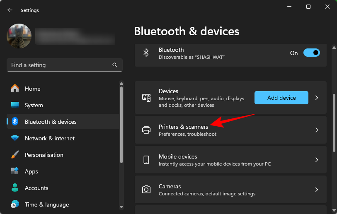
Task: Click the Network & internet Wi-Fi icon
Action: [x=15, y=138]
